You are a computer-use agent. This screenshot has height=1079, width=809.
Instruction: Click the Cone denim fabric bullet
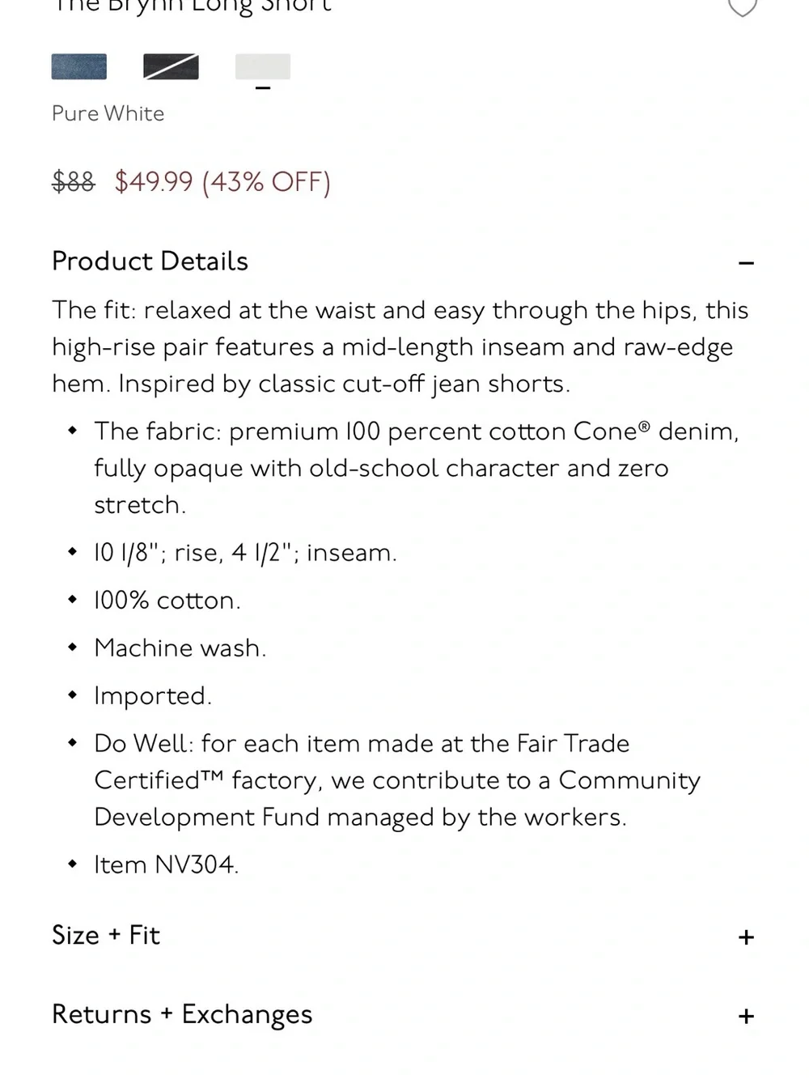(x=417, y=468)
